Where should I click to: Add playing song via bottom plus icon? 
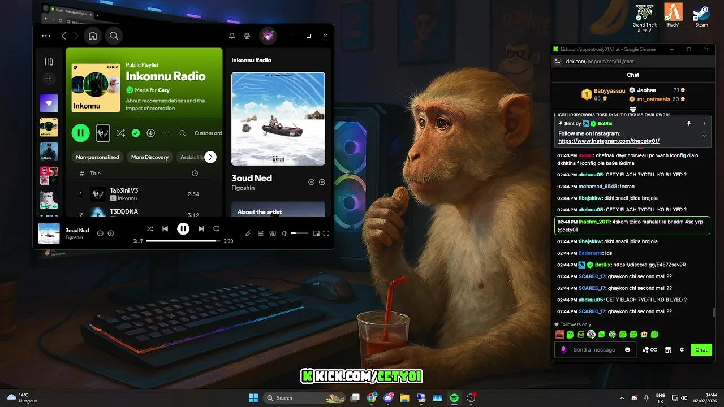[x=111, y=233]
